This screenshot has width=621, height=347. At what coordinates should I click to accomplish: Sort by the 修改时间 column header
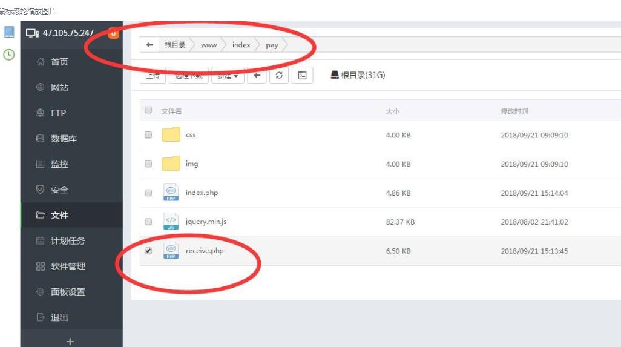514,111
